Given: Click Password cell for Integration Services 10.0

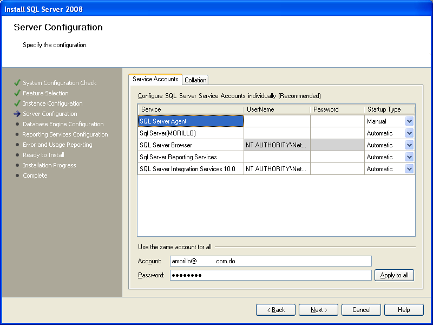Looking at the screenshot, I should (337, 169).
